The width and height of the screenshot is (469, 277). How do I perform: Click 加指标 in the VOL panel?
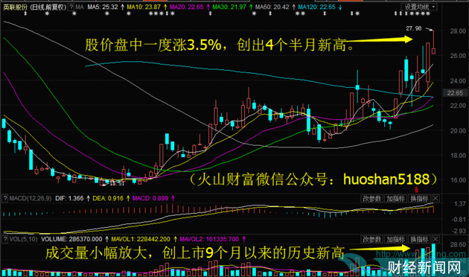pos(396,239)
